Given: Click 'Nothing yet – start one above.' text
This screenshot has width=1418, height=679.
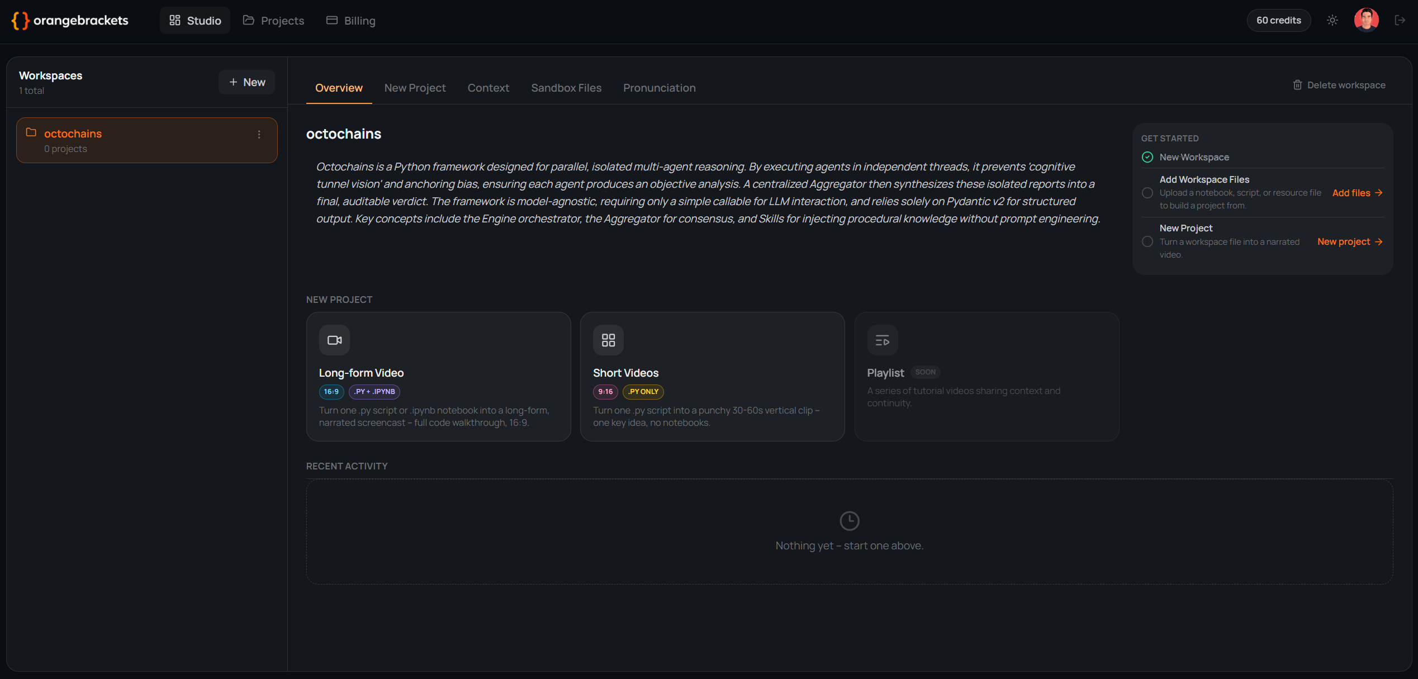Looking at the screenshot, I should [849, 545].
